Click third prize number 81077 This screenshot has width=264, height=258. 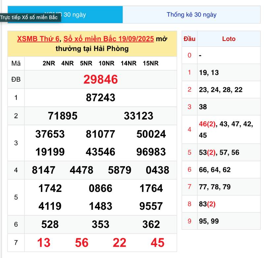tap(101, 134)
